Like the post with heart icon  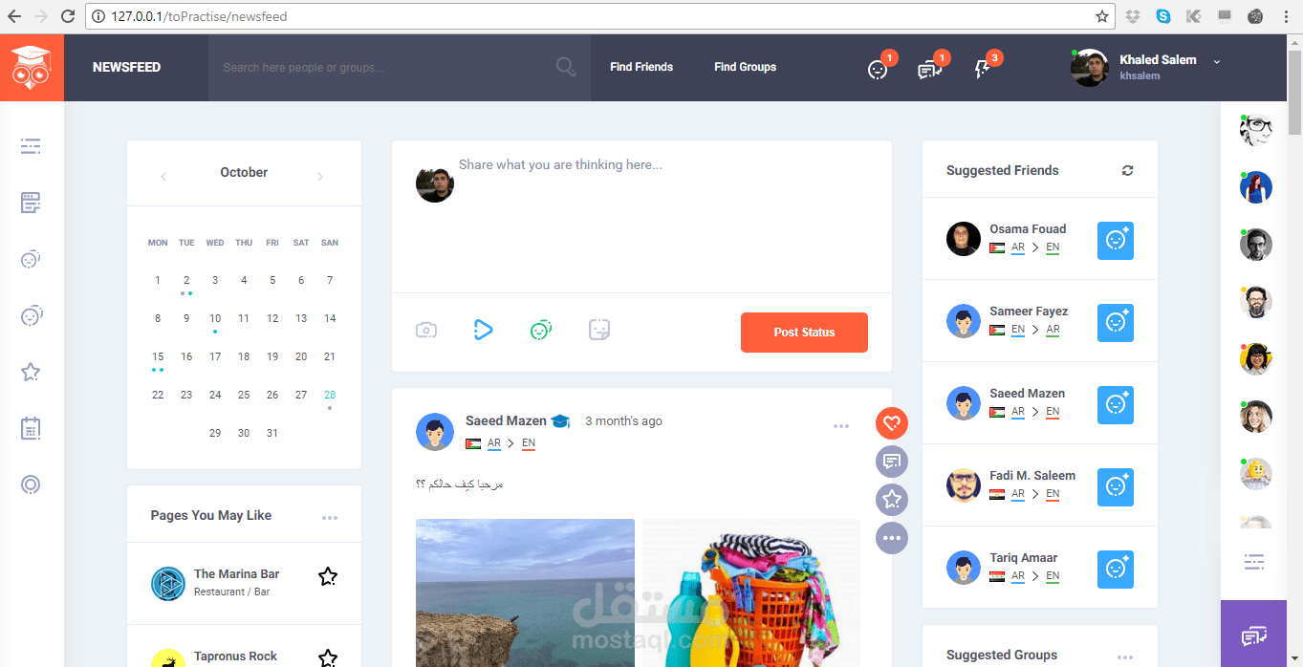892,423
